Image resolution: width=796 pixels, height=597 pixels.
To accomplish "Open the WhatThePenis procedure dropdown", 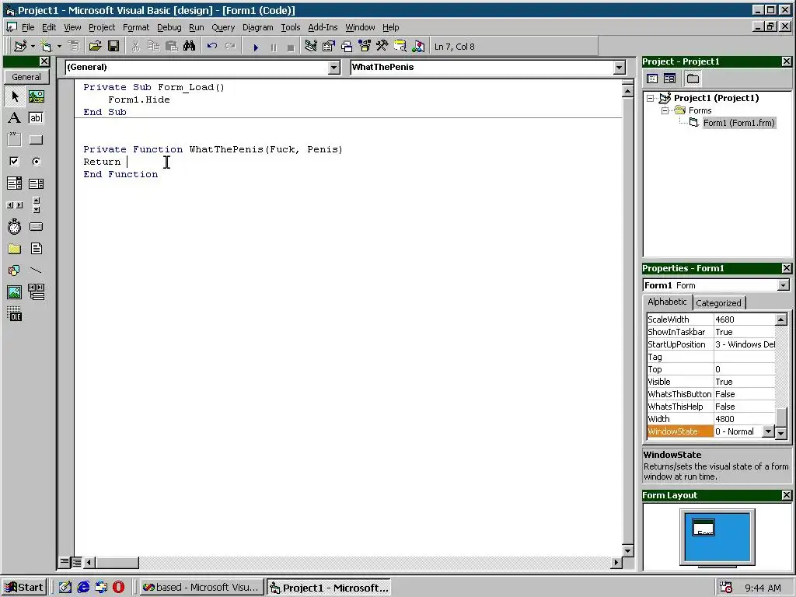I will [619, 68].
